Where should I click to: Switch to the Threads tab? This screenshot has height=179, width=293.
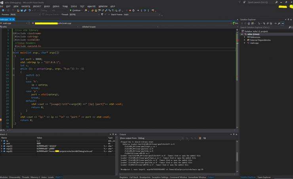25,177
